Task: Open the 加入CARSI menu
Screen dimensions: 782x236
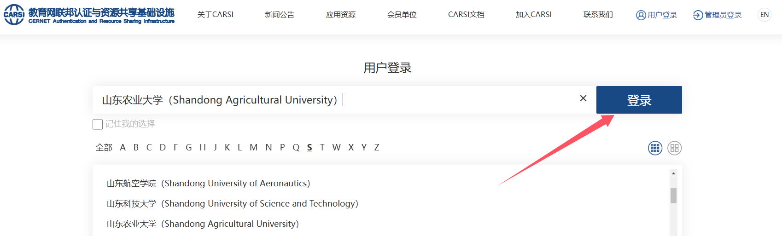Action: (534, 15)
